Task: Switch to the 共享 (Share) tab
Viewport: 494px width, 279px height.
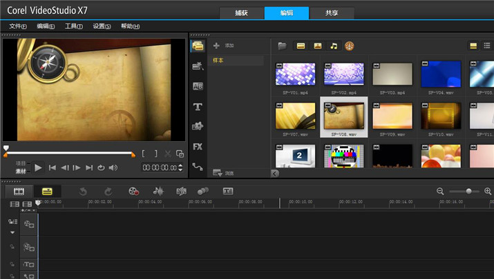Action: [x=332, y=13]
